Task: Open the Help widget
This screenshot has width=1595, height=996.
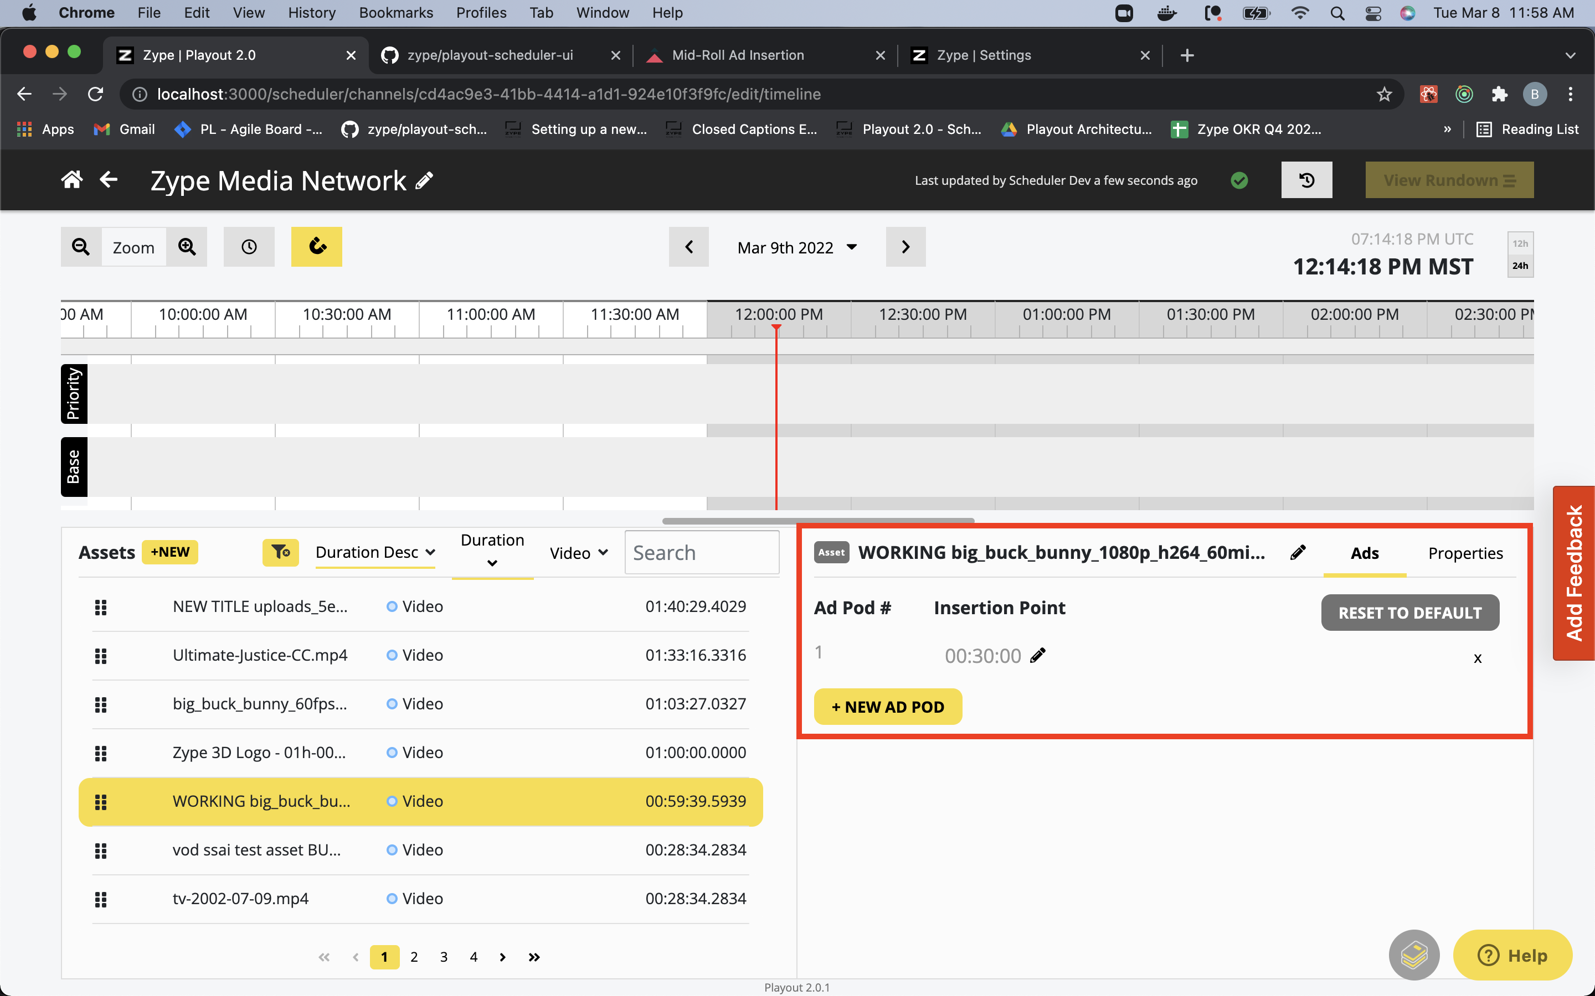Action: 1512,954
